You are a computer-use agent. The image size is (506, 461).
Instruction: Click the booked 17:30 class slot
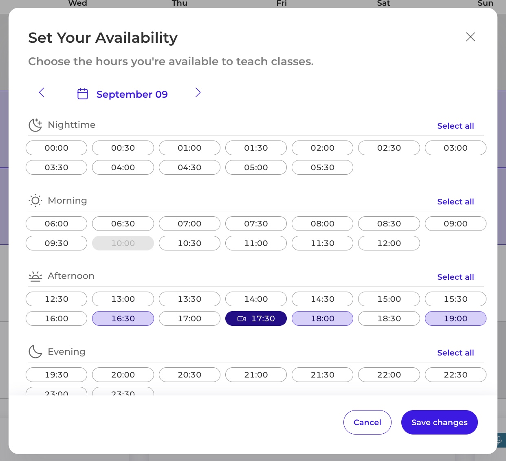click(256, 318)
